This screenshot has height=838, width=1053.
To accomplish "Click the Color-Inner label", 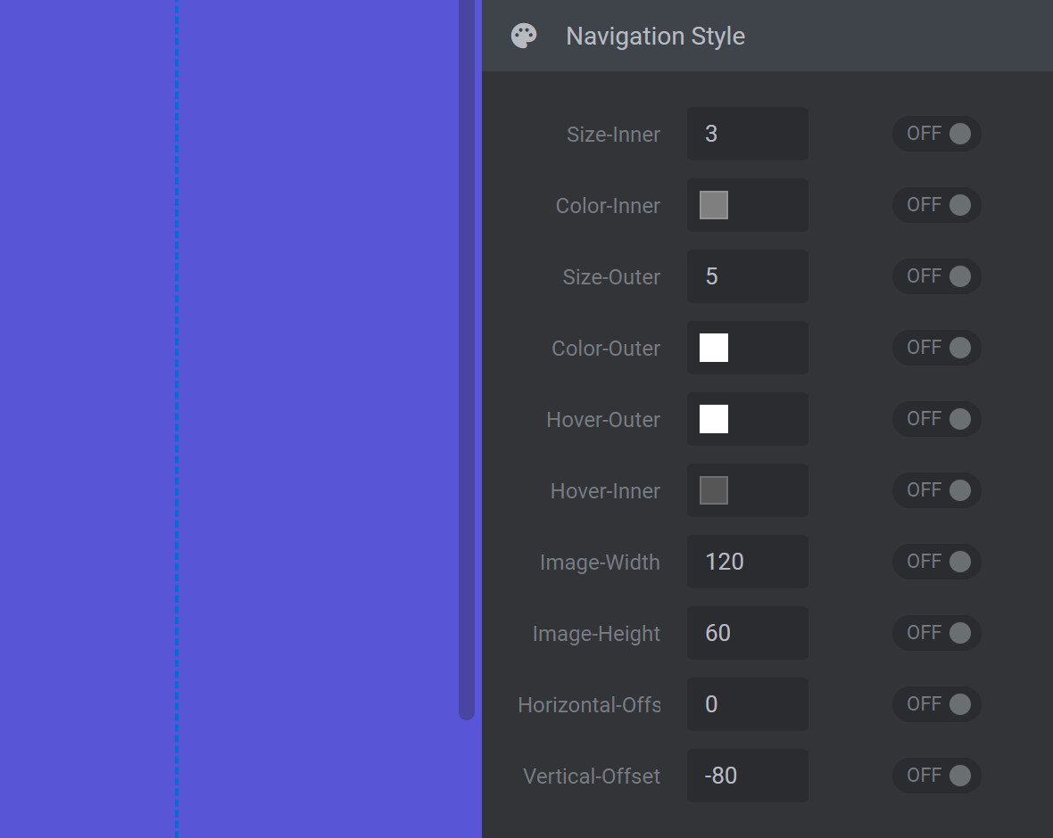I will click(608, 205).
